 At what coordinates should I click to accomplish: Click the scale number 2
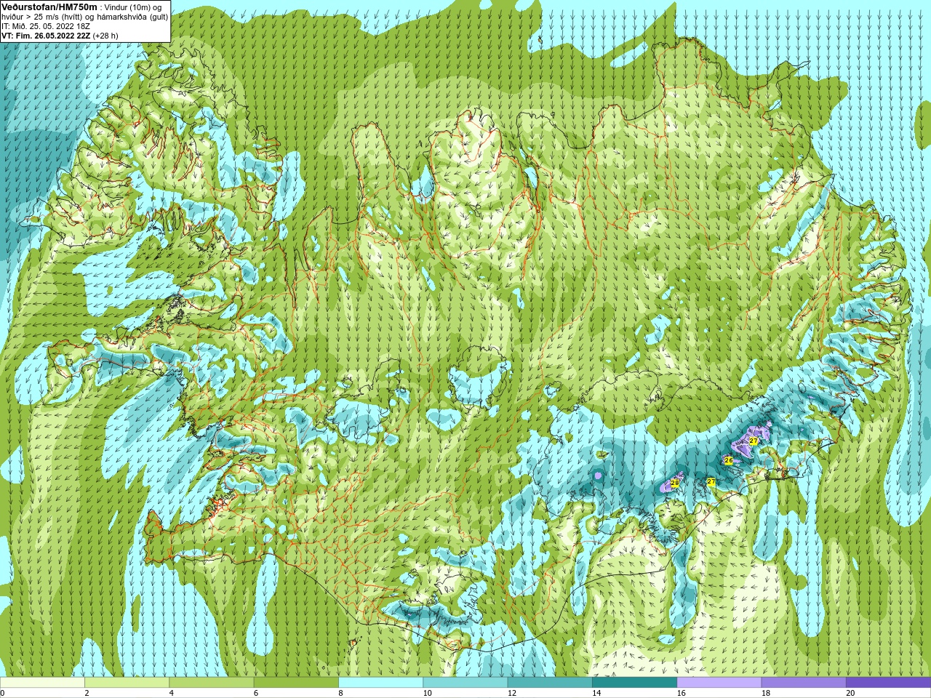point(87,693)
